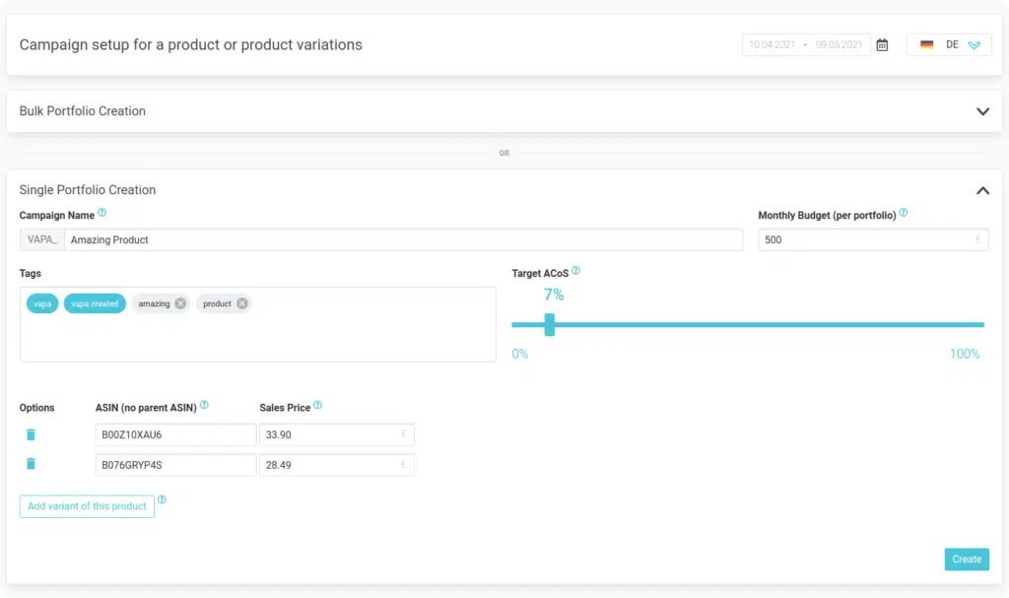Select the 'vapa created' tag

point(95,303)
